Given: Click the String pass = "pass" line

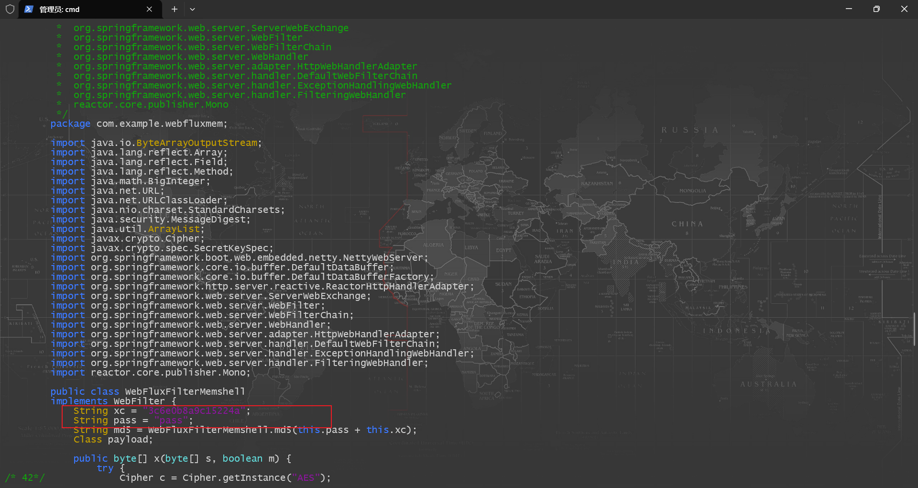Looking at the screenshot, I should pyautogui.click(x=133, y=421).
